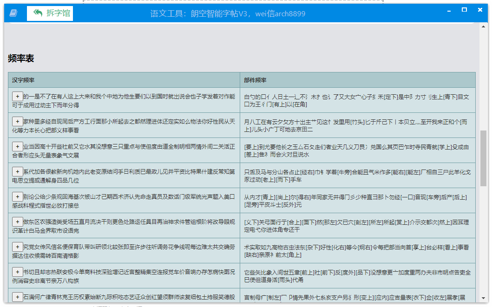Click window title 语文工具 text
The image size is (492, 307).
[x=228, y=13]
